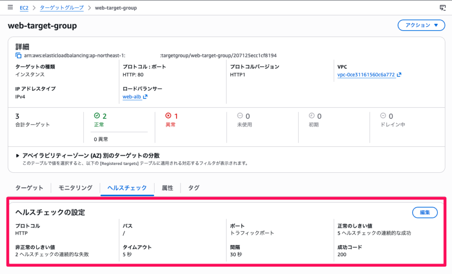Screen dimensions: 452x274
Task: Click the unused targets status icon
Action: coord(240,116)
